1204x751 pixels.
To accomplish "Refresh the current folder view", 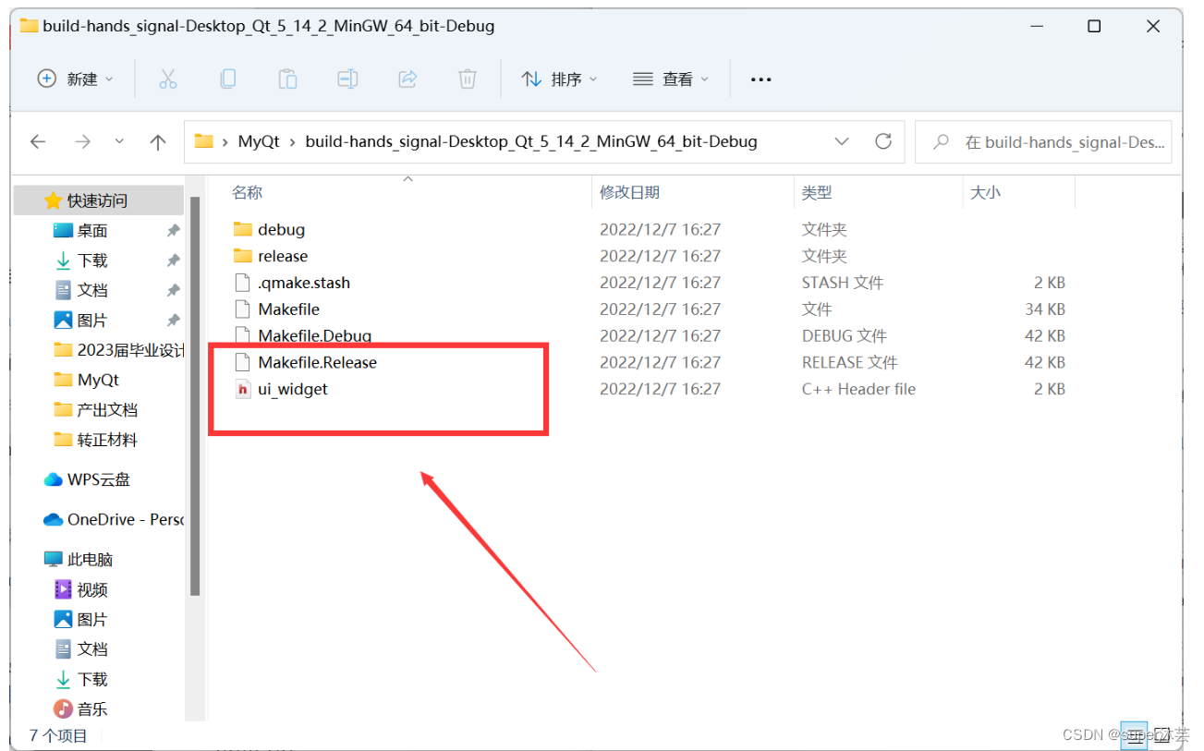I will tap(883, 141).
